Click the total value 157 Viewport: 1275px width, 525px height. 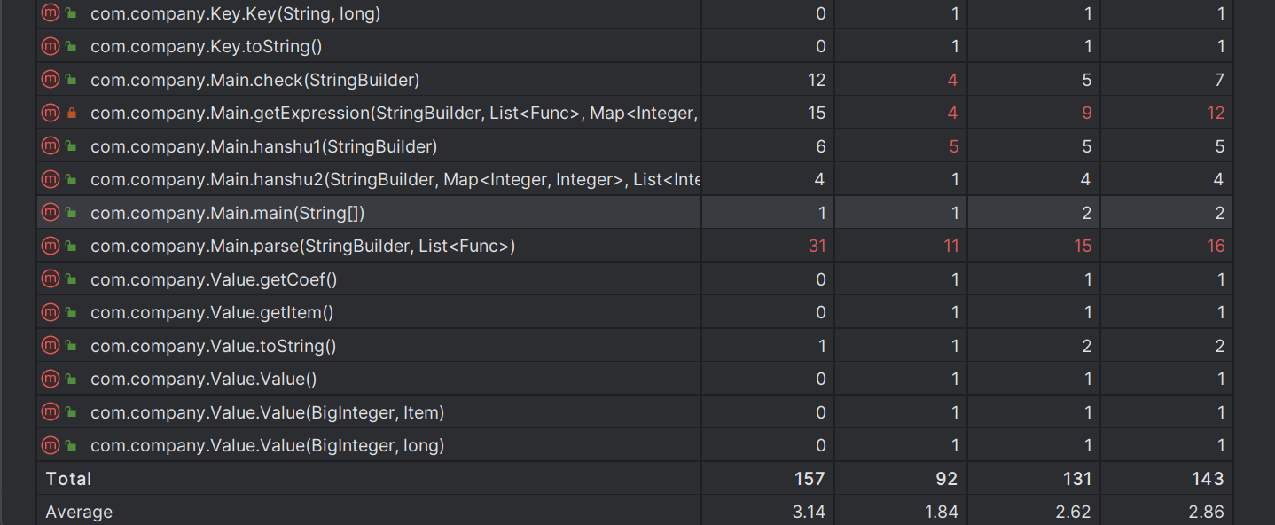pos(810,479)
